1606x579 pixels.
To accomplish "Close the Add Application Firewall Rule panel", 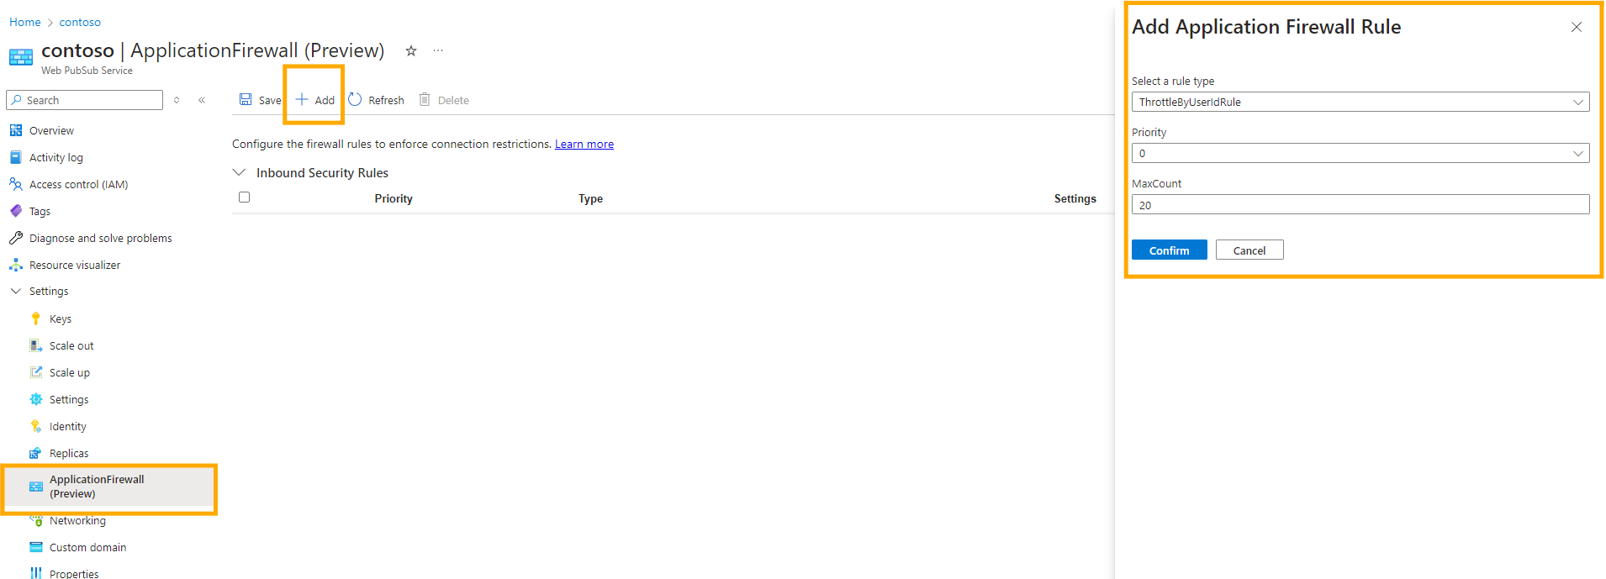I will 1576,27.
